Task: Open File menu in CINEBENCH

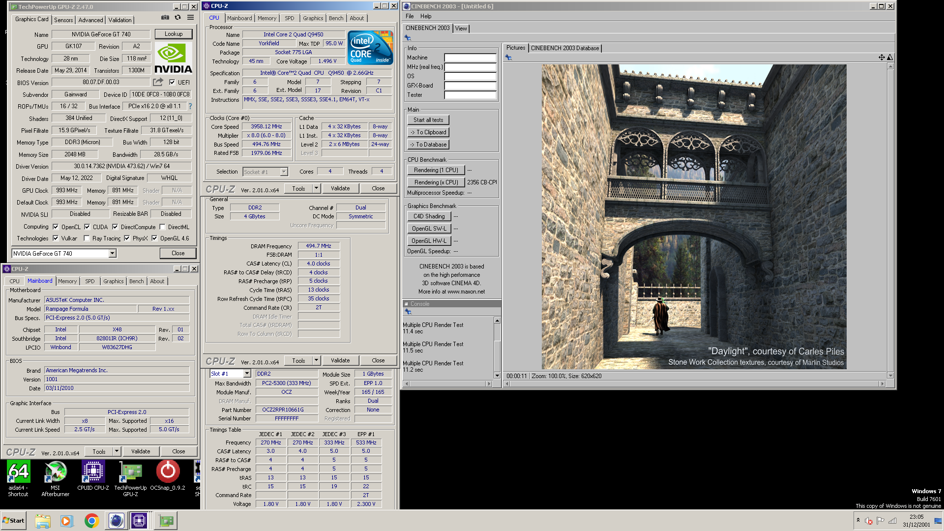Action: [410, 16]
